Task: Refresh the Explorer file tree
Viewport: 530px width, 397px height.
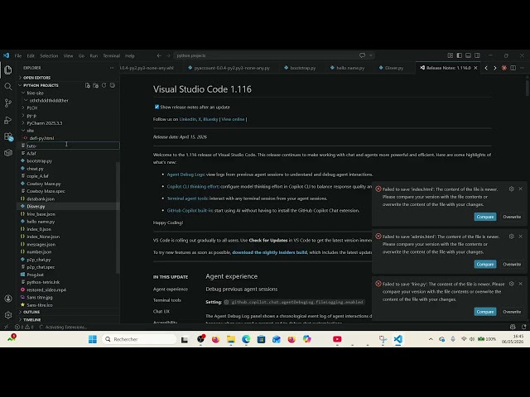Action: tap(104, 85)
